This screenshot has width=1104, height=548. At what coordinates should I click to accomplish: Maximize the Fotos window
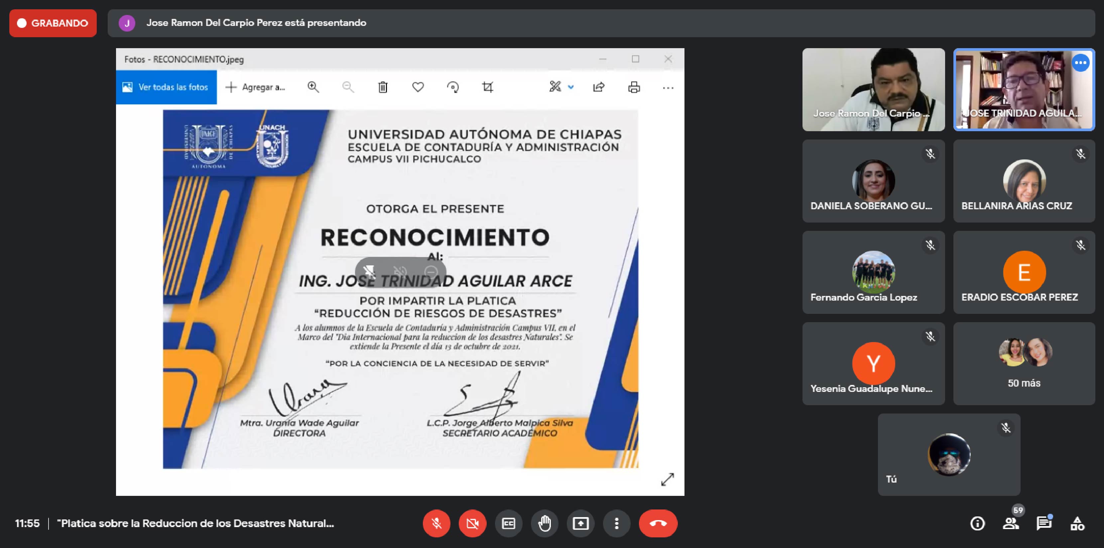(635, 59)
